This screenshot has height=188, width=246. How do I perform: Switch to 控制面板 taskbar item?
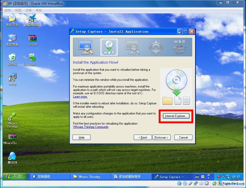(50, 177)
